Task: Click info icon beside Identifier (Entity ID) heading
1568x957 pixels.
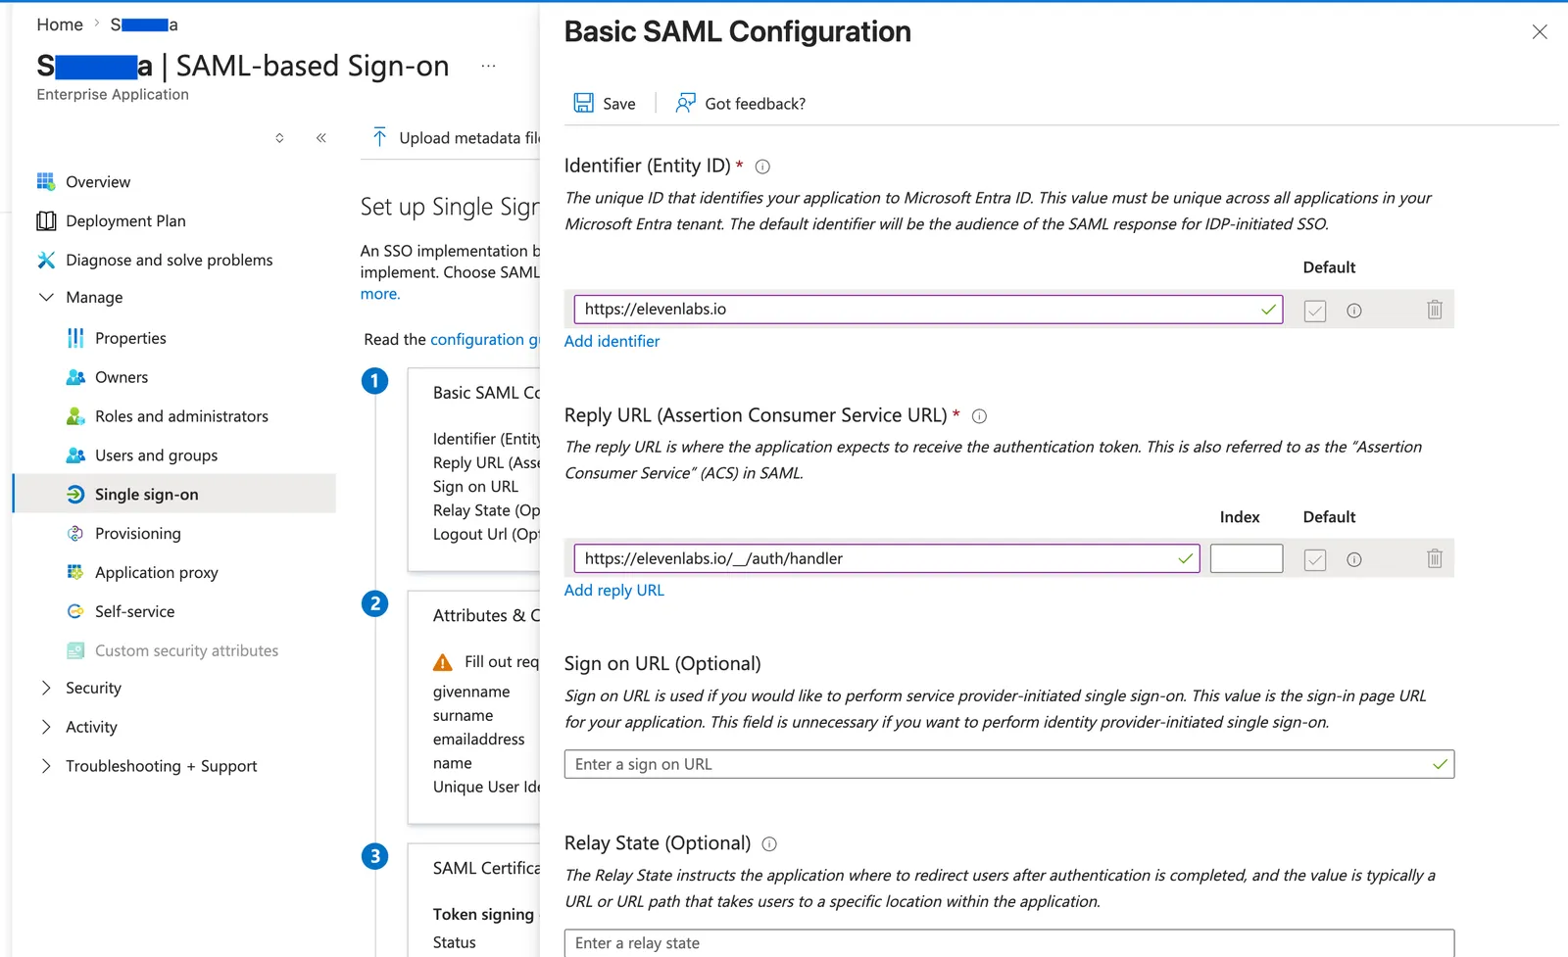Action: pyautogui.click(x=762, y=167)
